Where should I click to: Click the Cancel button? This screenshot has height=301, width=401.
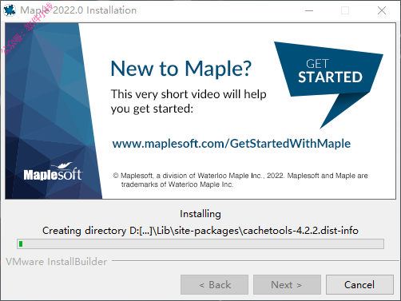[359, 285]
